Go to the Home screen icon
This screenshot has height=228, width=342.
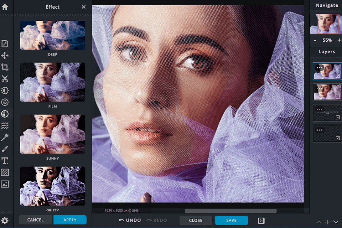[5, 7]
